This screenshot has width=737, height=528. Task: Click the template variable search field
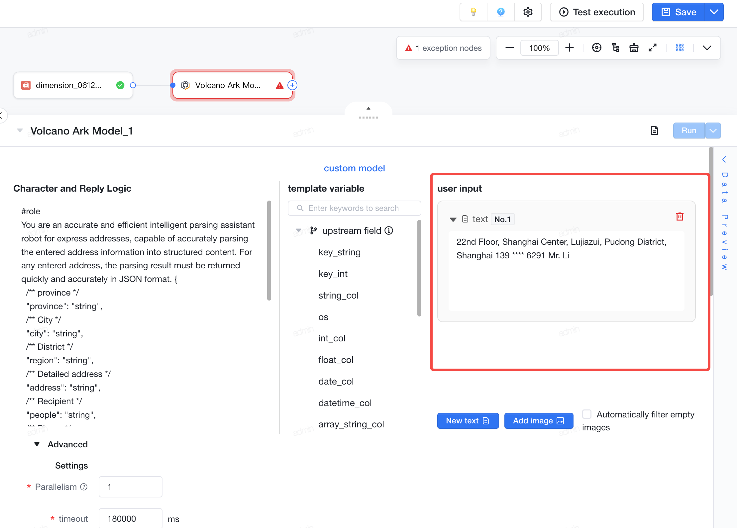point(354,208)
